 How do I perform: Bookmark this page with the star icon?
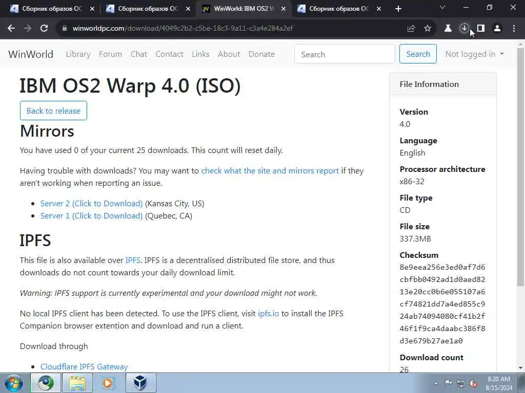click(x=428, y=29)
